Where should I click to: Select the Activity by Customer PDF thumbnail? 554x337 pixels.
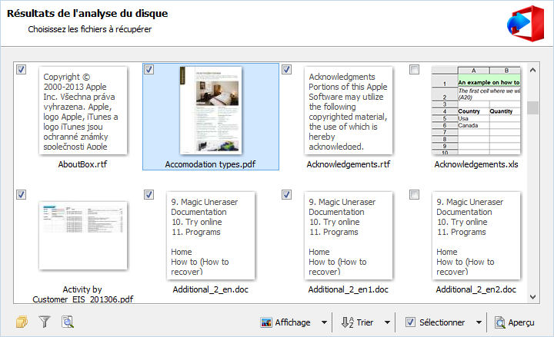tap(83, 236)
